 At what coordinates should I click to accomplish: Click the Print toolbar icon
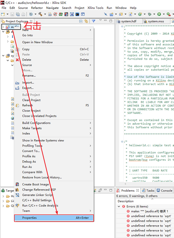pyautogui.click(x=23, y=14)
